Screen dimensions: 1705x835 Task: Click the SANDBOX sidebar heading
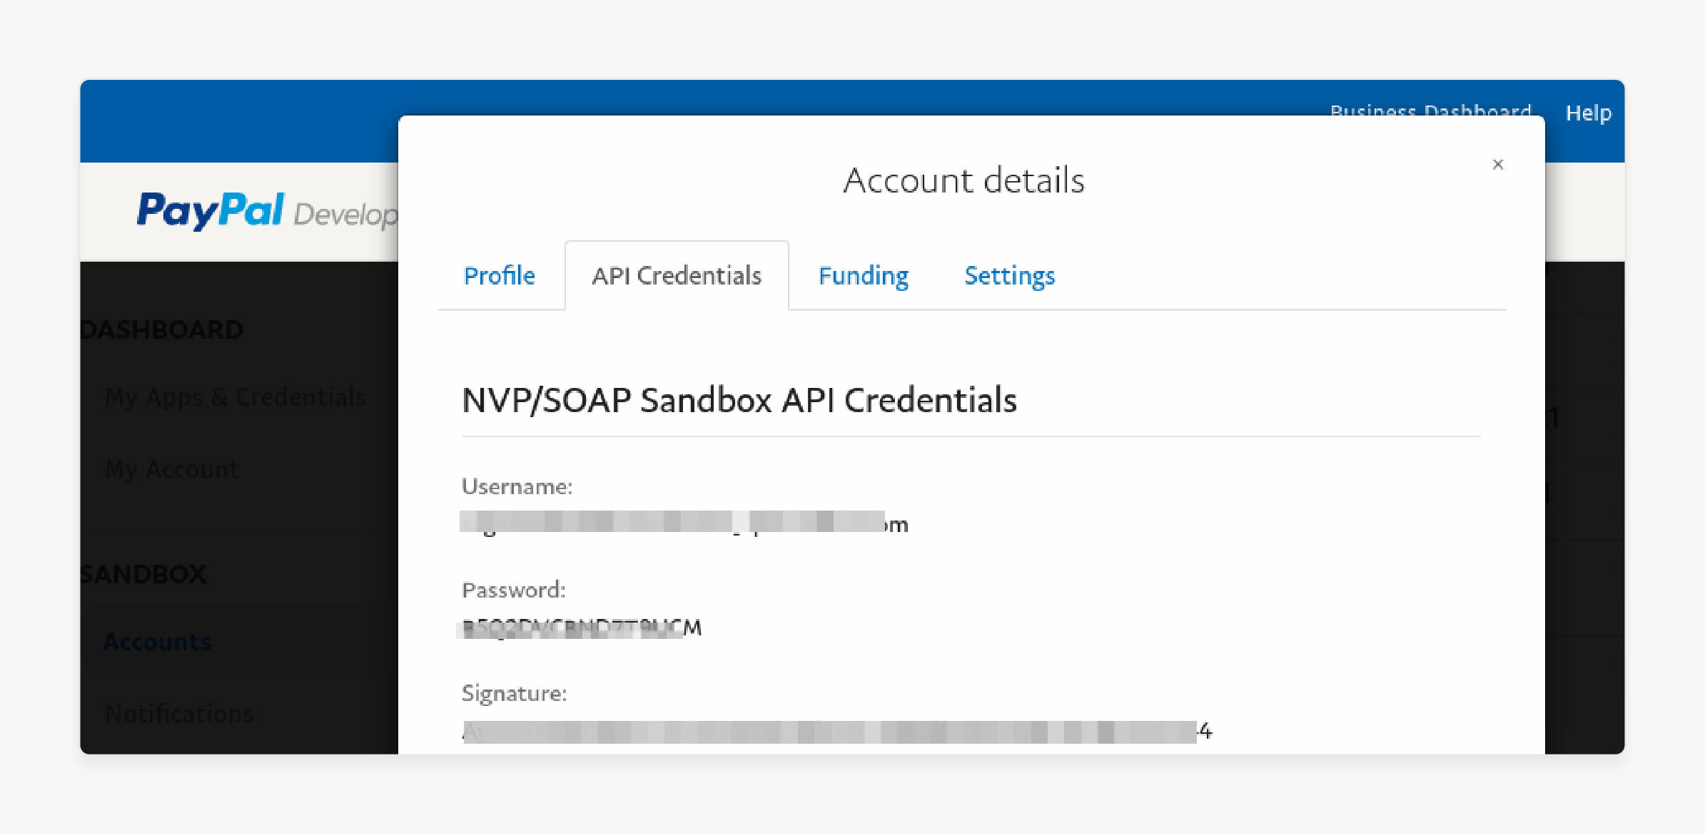tap(143, 574)
